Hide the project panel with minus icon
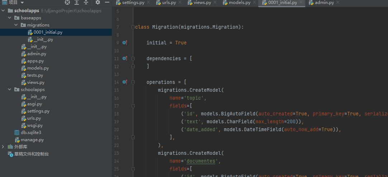Viewport: 388px width, 177px height. click(107, 2)
